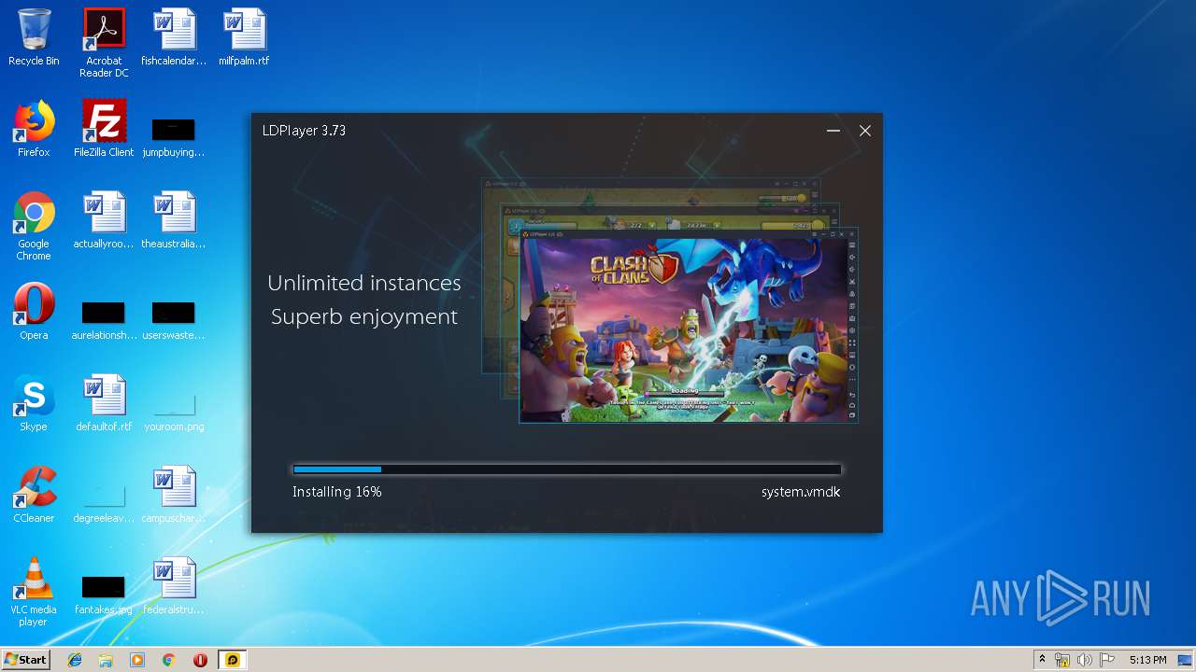This screenshot has width=1196, height=672.
Task: Open the Firefox desktop shortcut
Action: point(34,129)
